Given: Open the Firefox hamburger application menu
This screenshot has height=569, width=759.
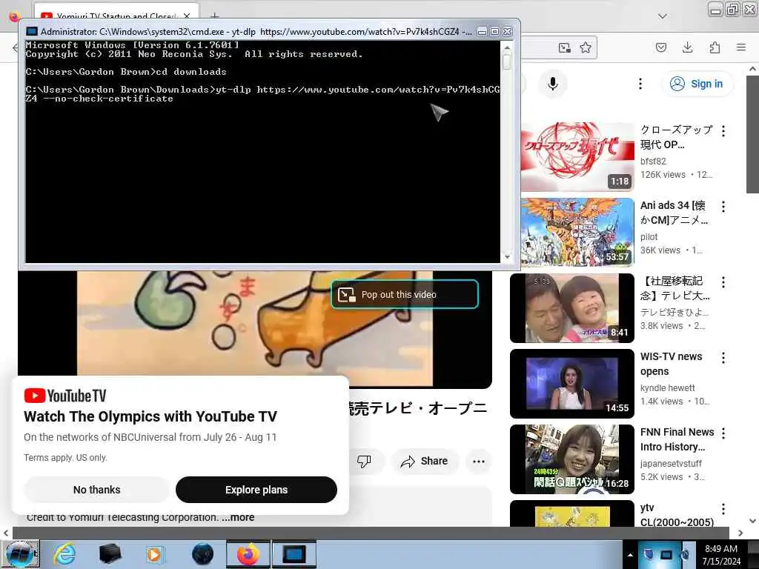Looking at the screenshot, I should [x=740, y=47].
